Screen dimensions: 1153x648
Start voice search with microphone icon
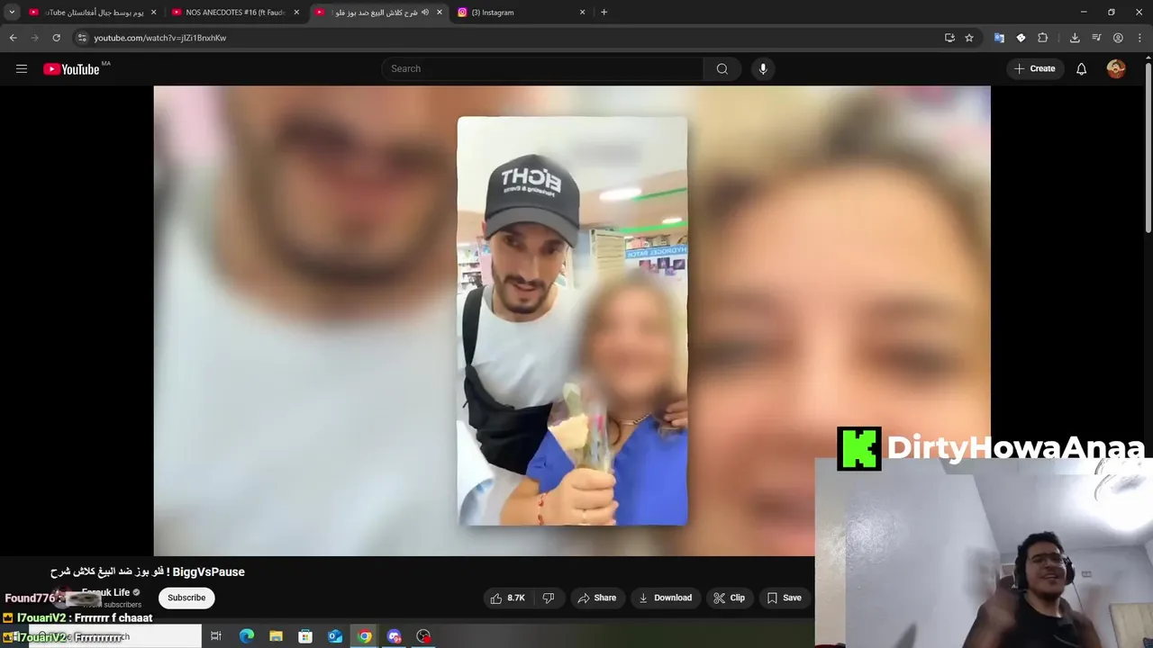pos(763,68)
